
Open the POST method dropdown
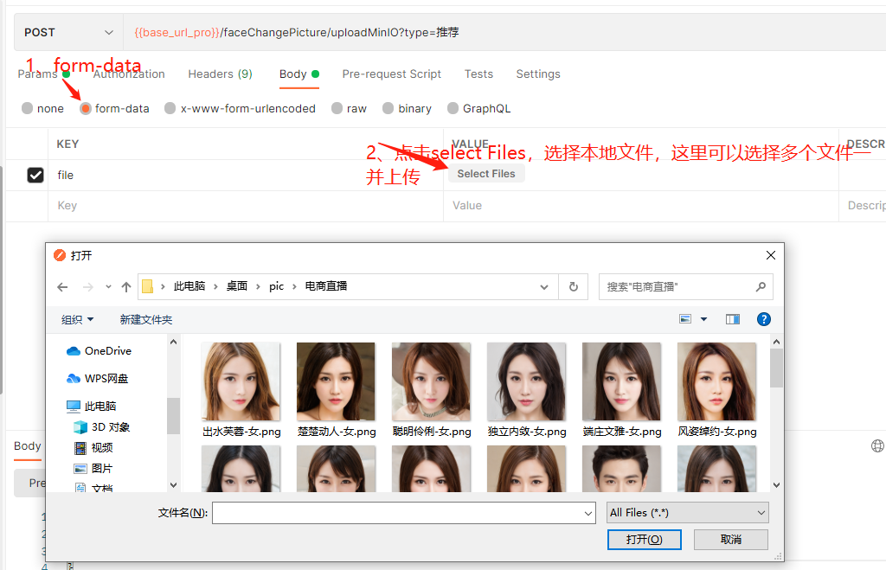(68, 31)
